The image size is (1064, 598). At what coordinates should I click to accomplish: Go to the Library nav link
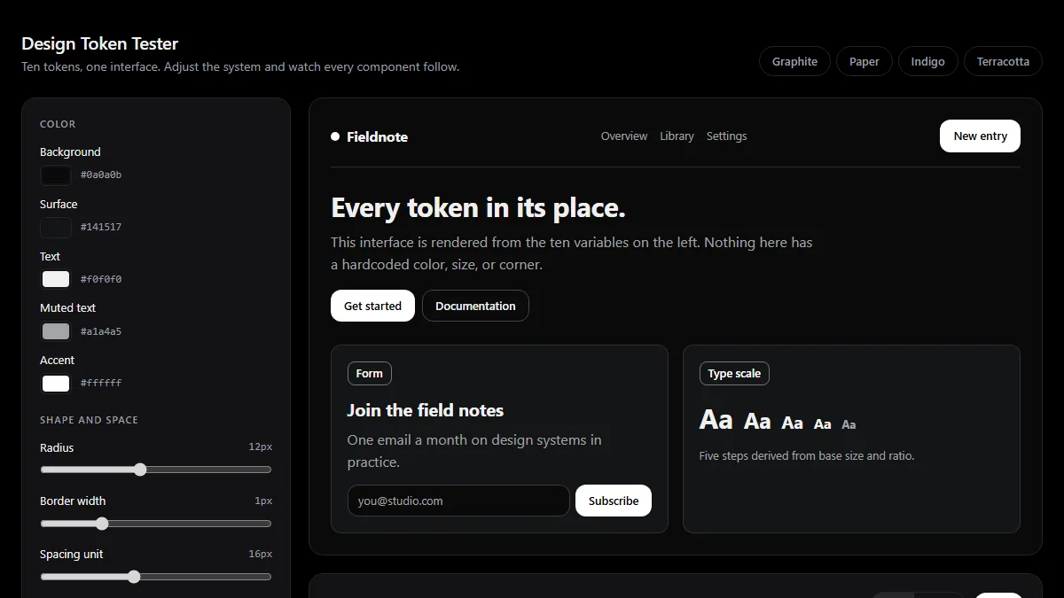(x=677, y=136)
